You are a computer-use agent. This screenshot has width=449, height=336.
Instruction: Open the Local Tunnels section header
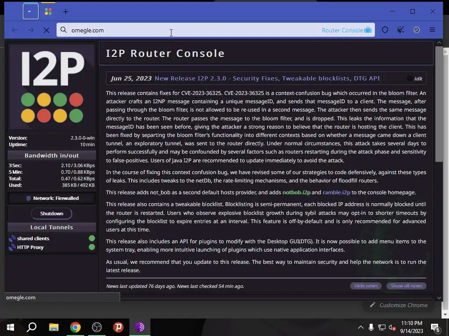52,227
